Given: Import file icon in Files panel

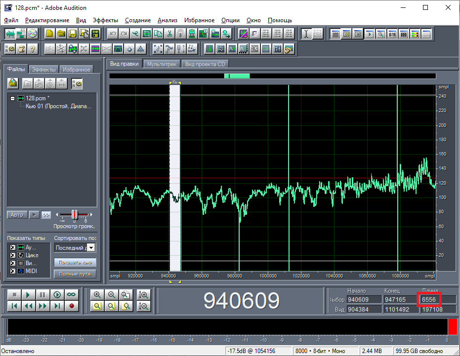Looking at the screenshot, I should pyautogui.click(x=13, y=83).
